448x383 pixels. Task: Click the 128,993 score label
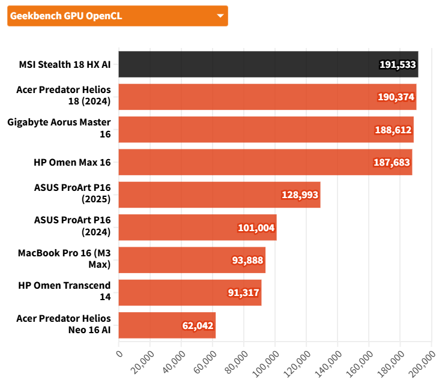click(300, 195)
